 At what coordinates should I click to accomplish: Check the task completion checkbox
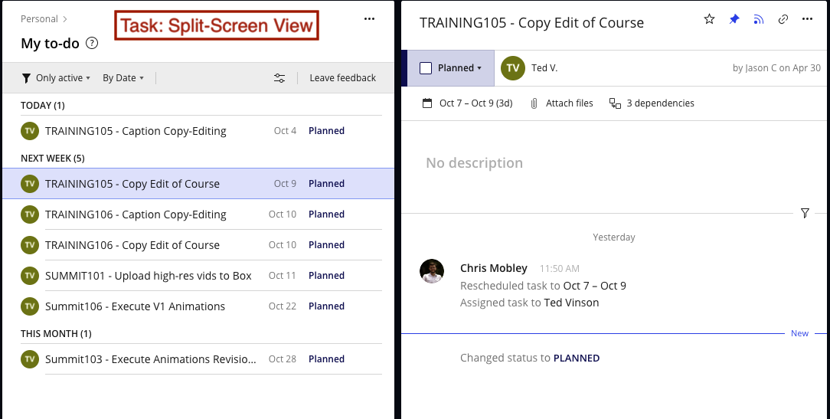pos(426,68)
